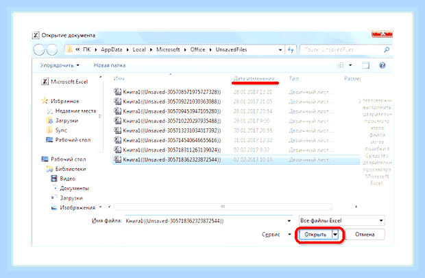This screenshot has height=278, width=425.
Task: Click into the search UnsavedFiles field
Action: click(342, 49)
